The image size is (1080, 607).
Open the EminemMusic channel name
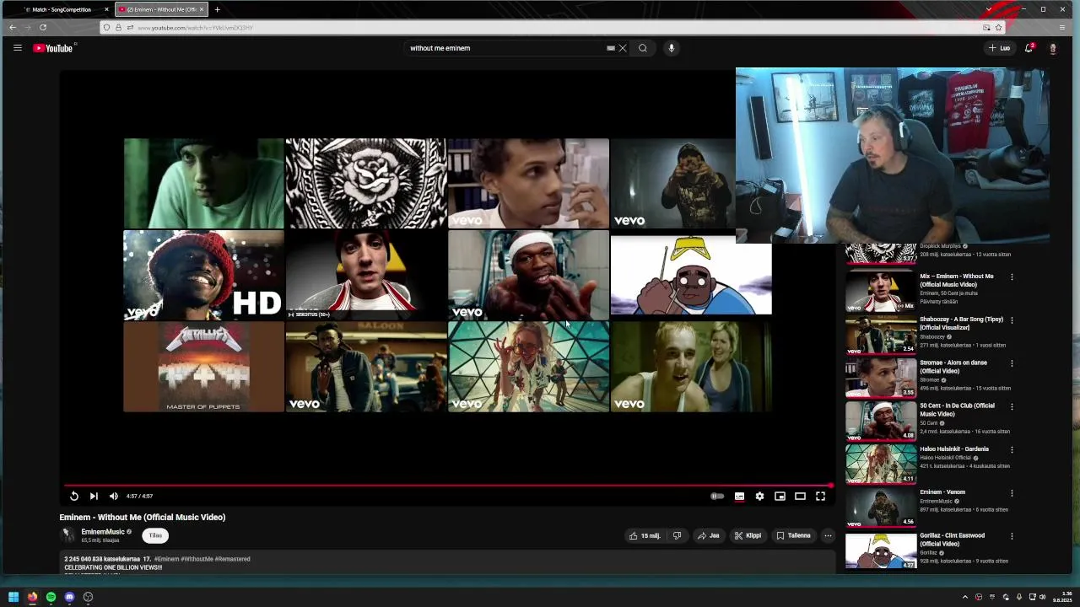point(103,532)
